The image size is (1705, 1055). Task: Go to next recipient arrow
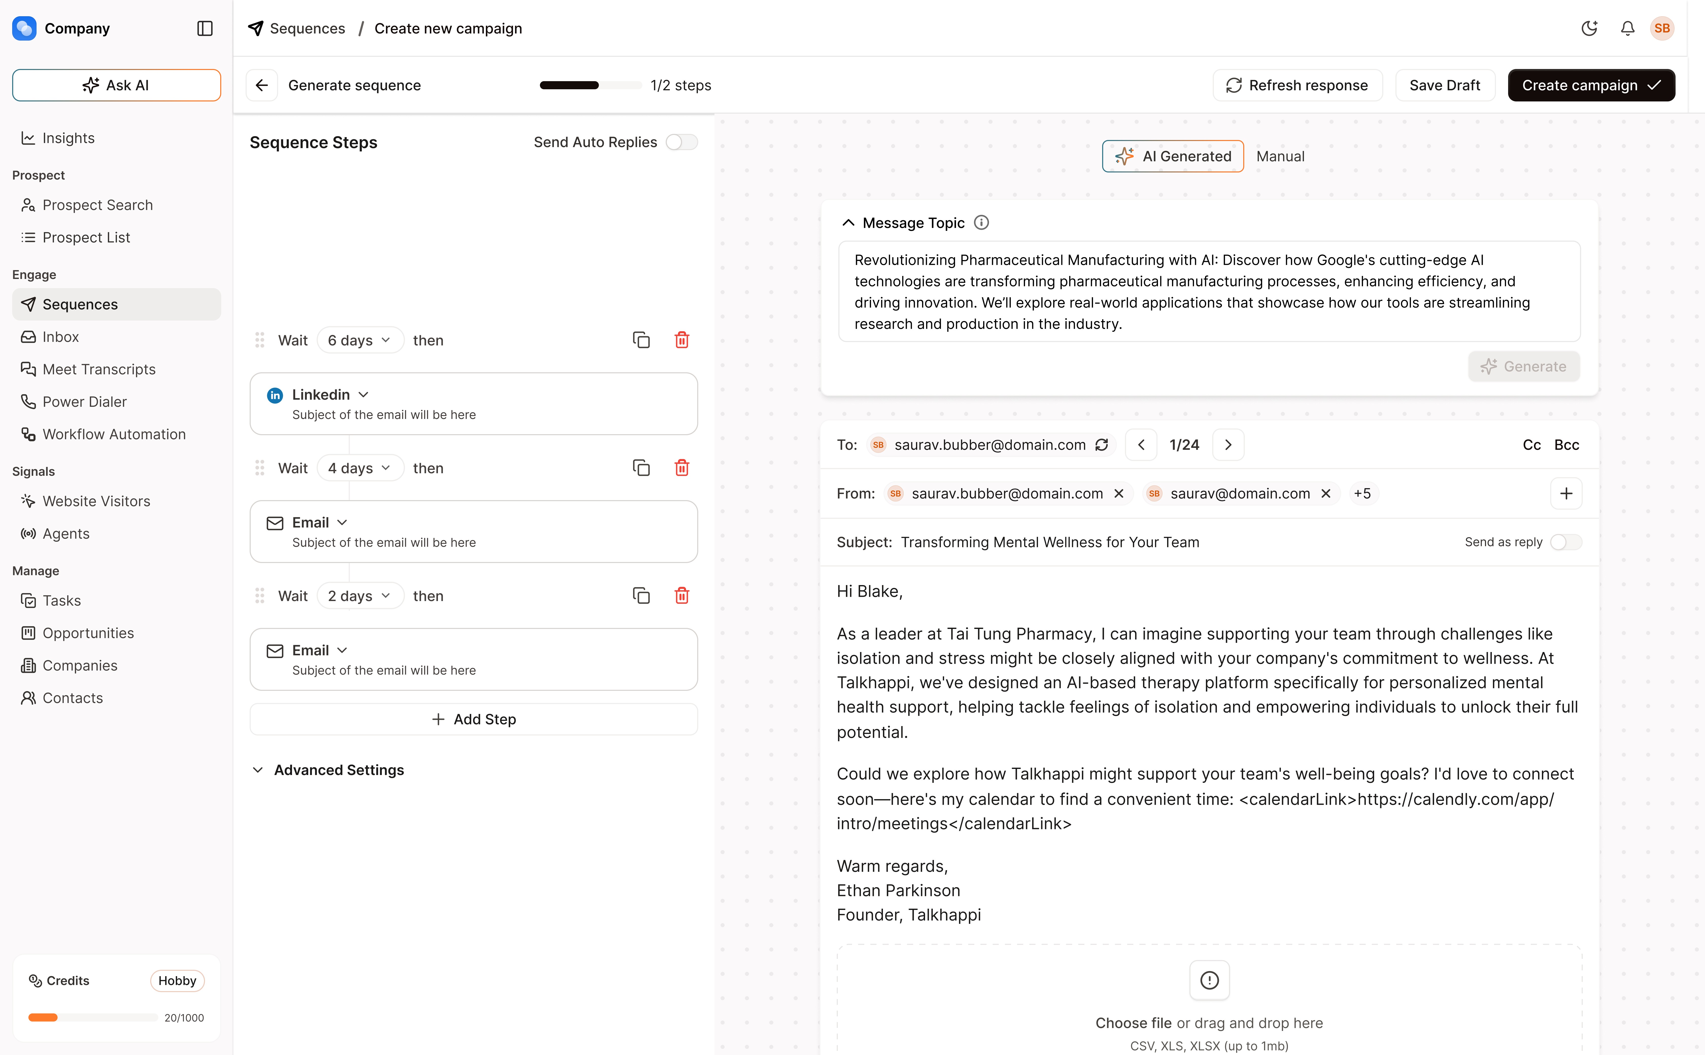(1228, 445)
